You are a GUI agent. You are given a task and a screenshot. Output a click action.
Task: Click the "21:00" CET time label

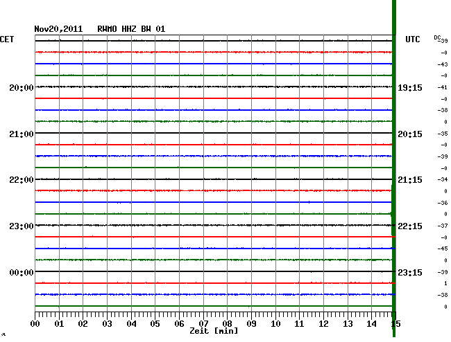(22, 134)
